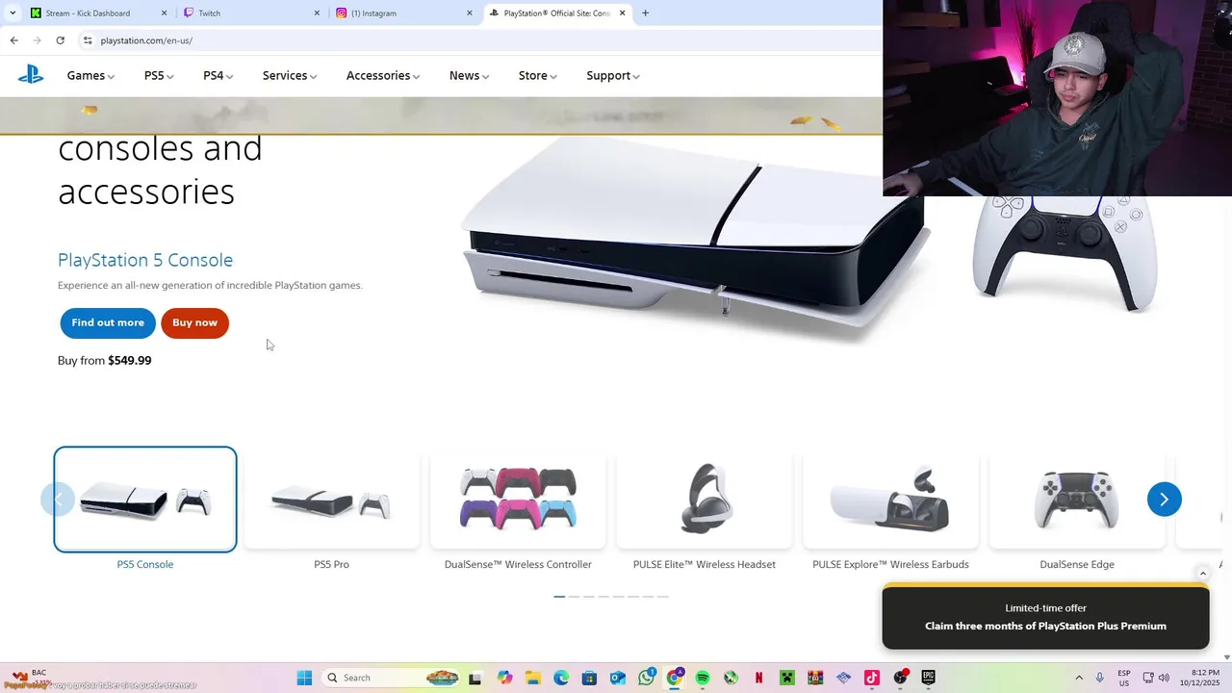Open WinRAR from the taskbar

tap(815, 678)
